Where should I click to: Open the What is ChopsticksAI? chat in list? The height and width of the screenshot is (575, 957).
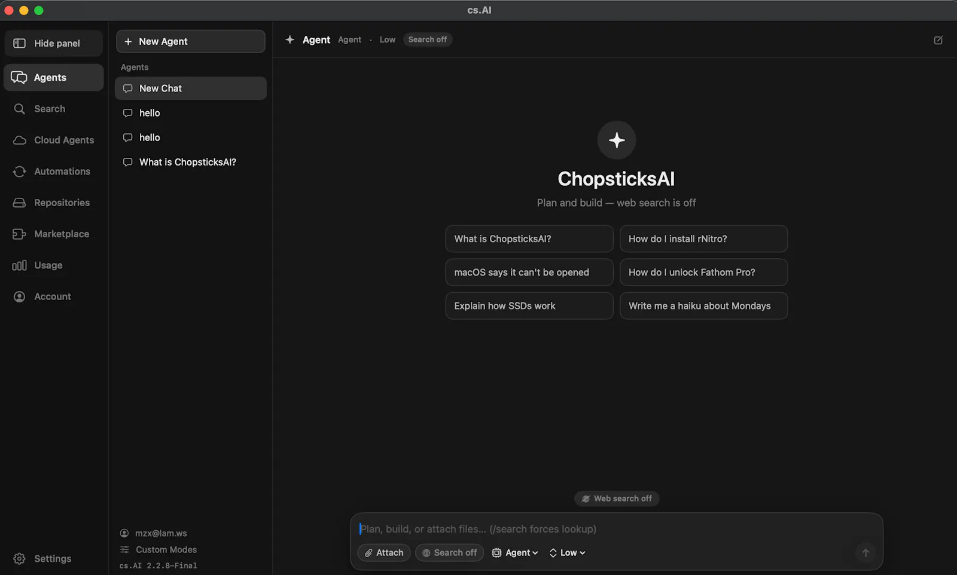click(190, 162)
